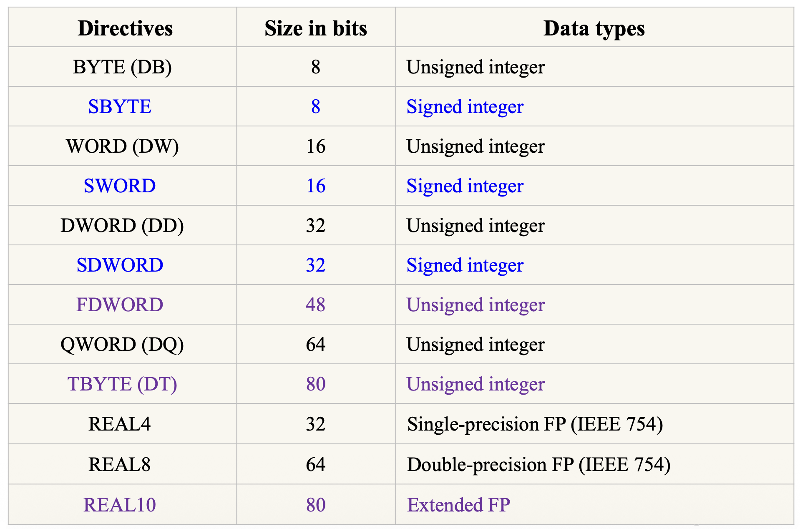This screenshot has width=800, height=529.
Task: Click the blue SWORD directive text
Action: point(120,186)
